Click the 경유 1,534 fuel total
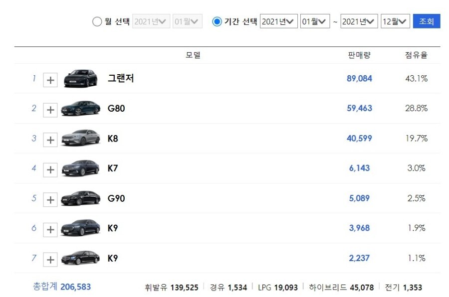This screenshot has height=297, width=449. tap(228, 287)
